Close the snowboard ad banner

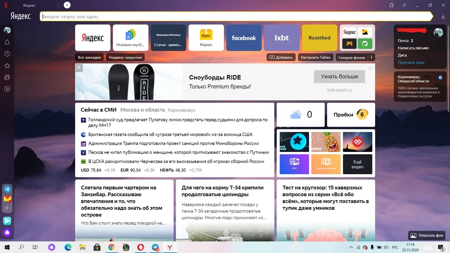tap(370, 69)
